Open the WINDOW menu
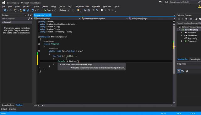This screenshot has width=201, height=115. pos(107,6)
